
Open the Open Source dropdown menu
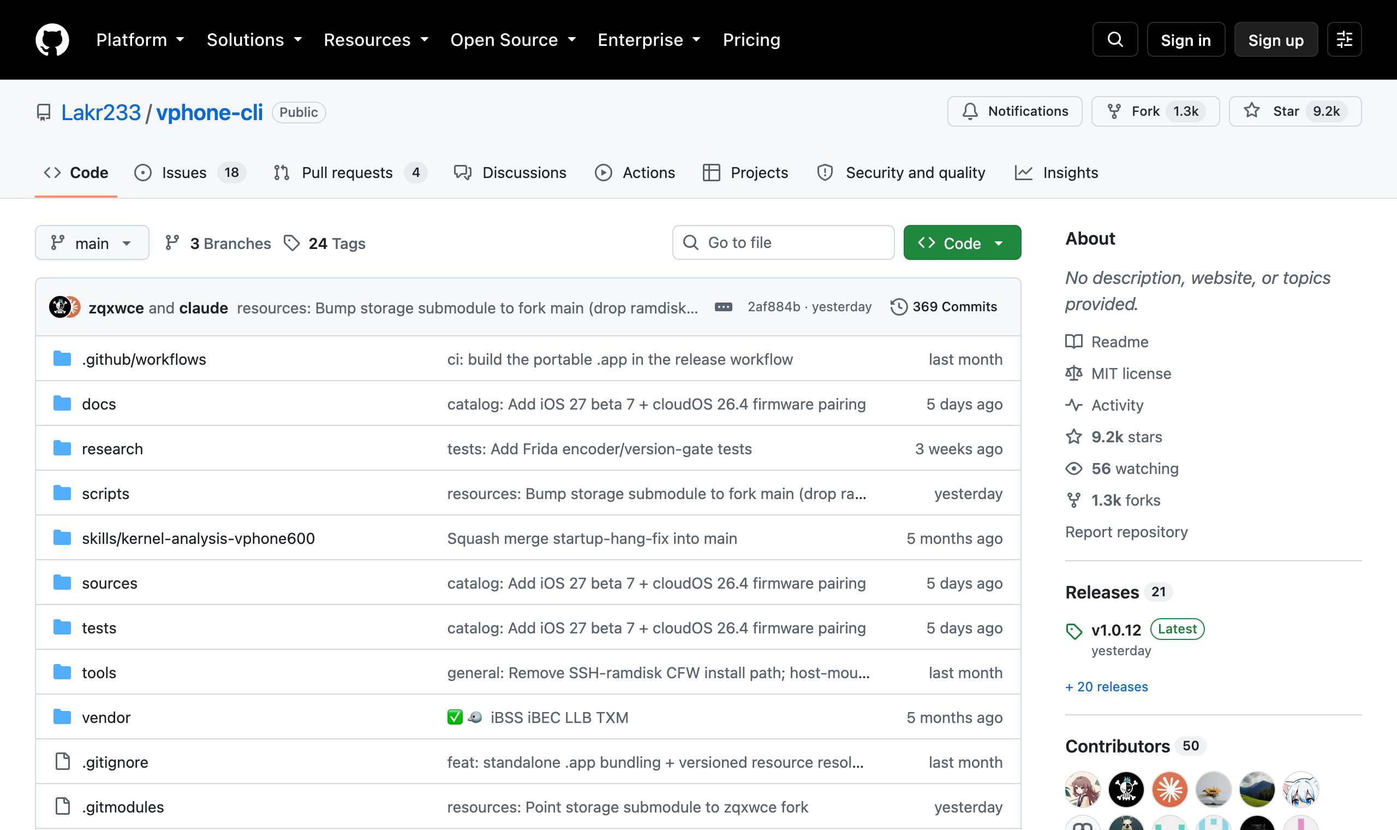(x=513, y=40)
